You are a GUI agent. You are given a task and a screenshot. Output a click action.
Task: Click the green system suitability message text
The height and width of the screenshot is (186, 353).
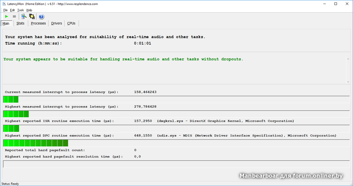(123, 59)
